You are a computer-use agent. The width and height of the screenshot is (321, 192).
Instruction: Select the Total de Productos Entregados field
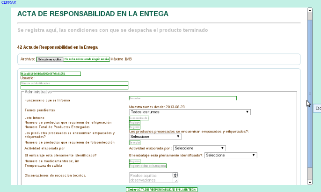[x=135, y=127]
